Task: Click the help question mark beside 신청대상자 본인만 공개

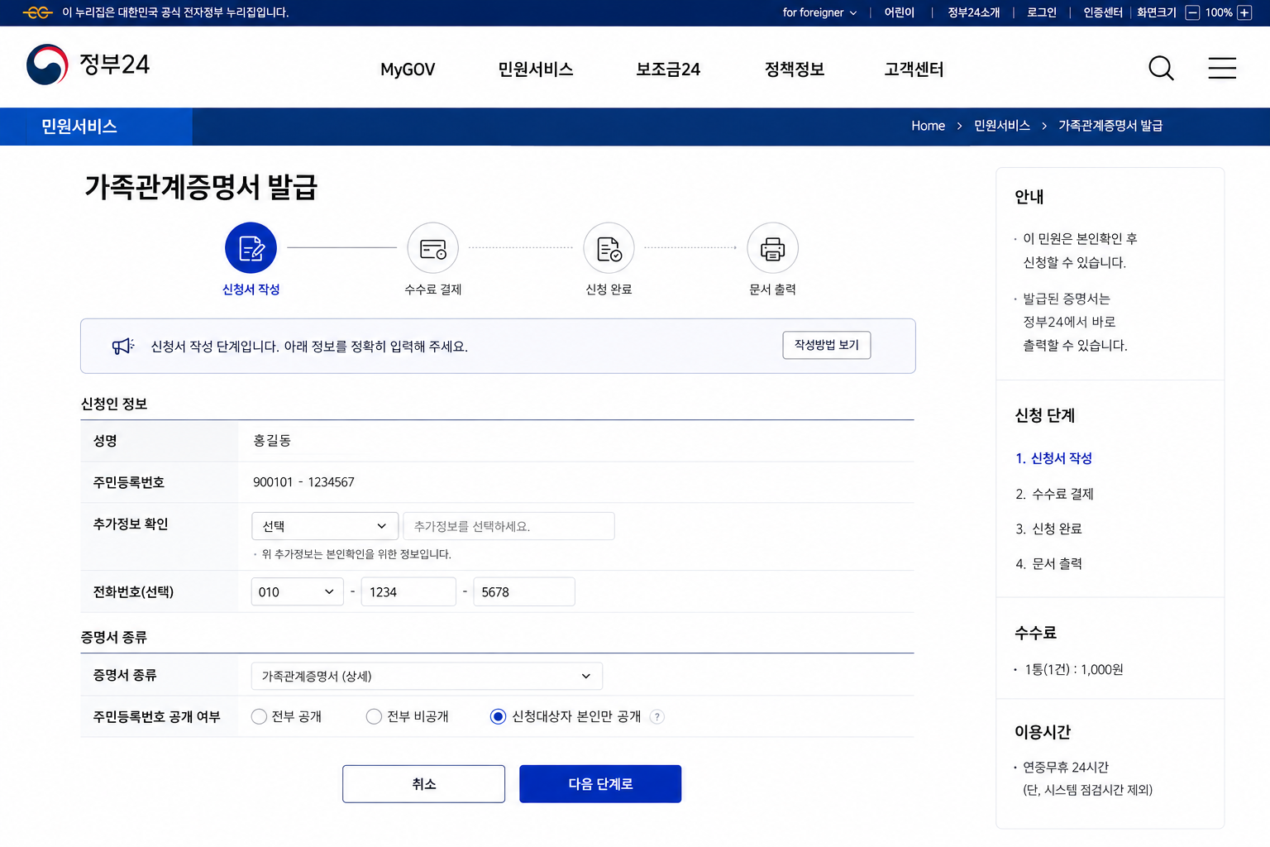Action: point(656,717)
